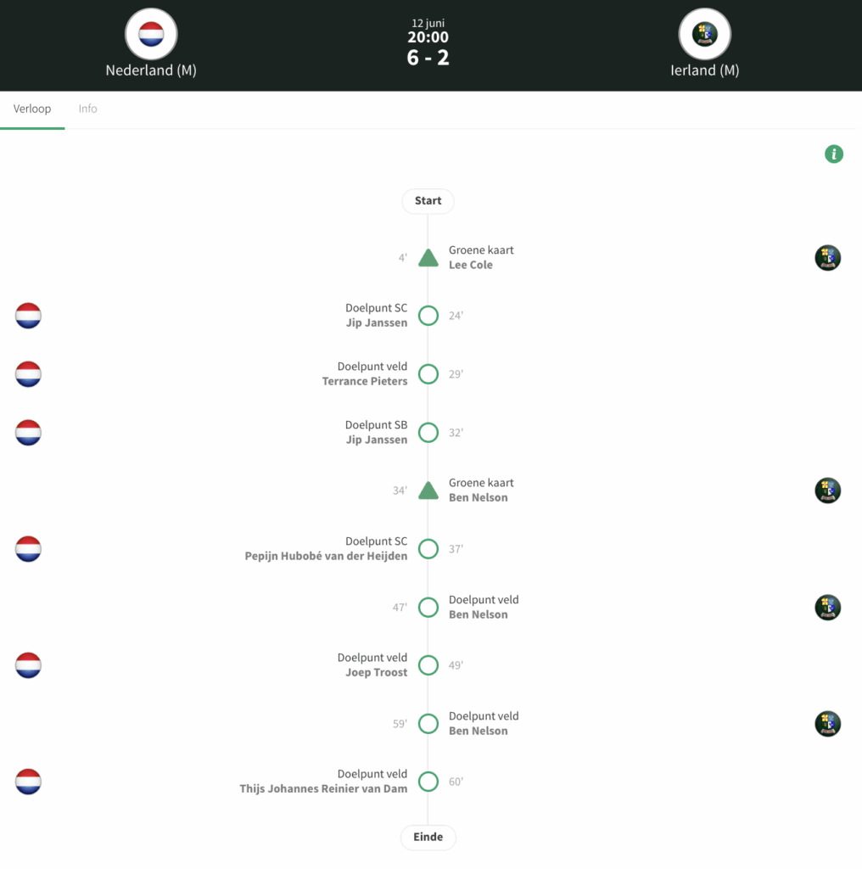Click the goal circle marker at 47'
The image size is (862, 869).
(428, 607)
